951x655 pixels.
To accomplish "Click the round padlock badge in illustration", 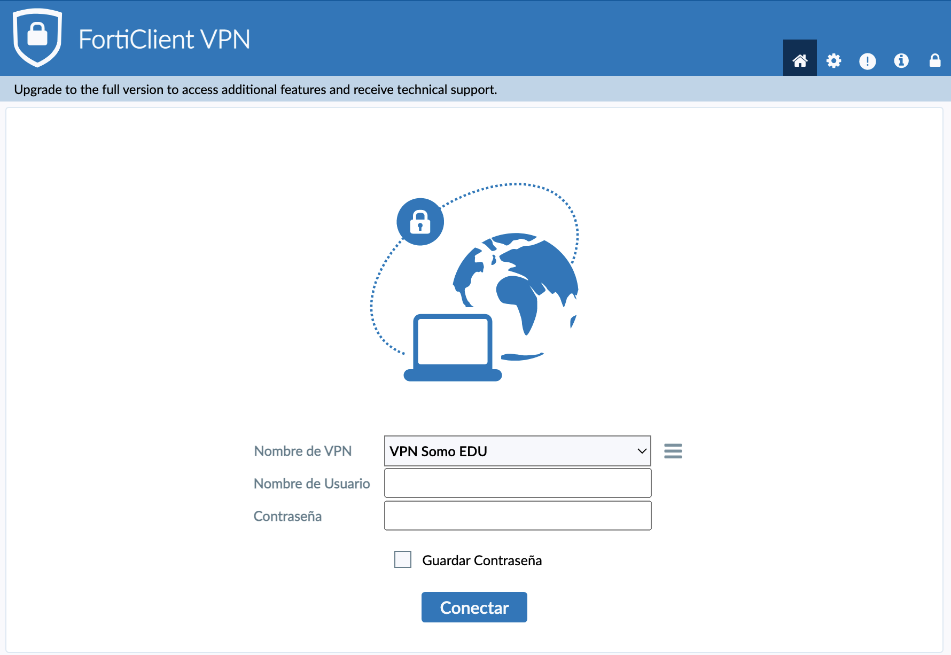I will (420, 222).
